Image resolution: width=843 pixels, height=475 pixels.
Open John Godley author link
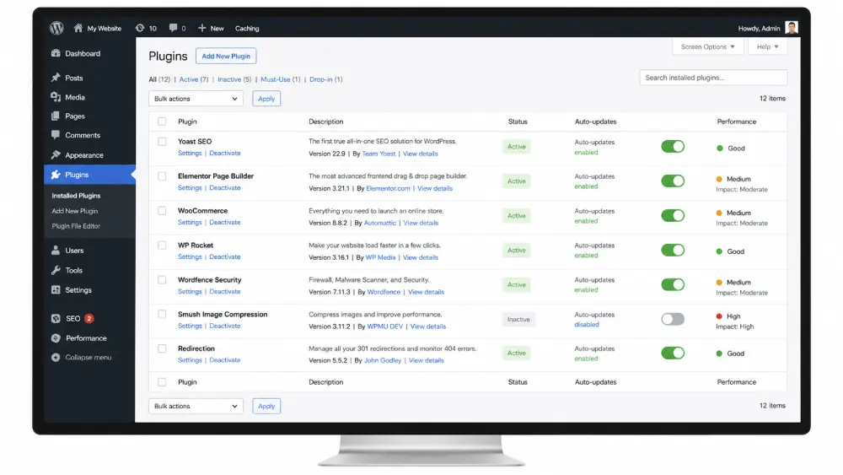382,360
